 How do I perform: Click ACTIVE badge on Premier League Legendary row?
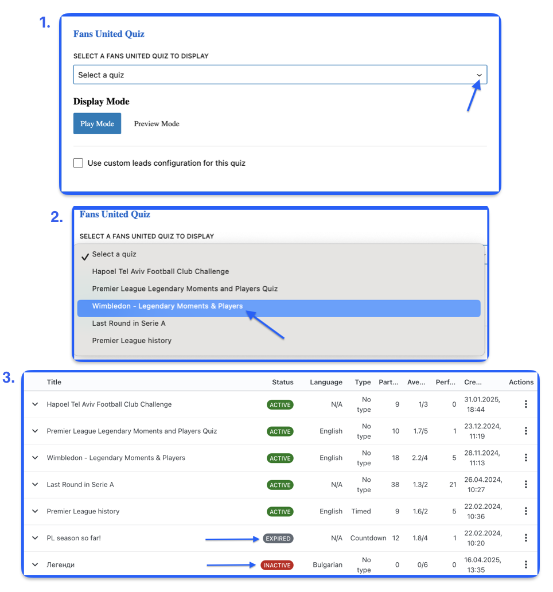click(280, 431)
